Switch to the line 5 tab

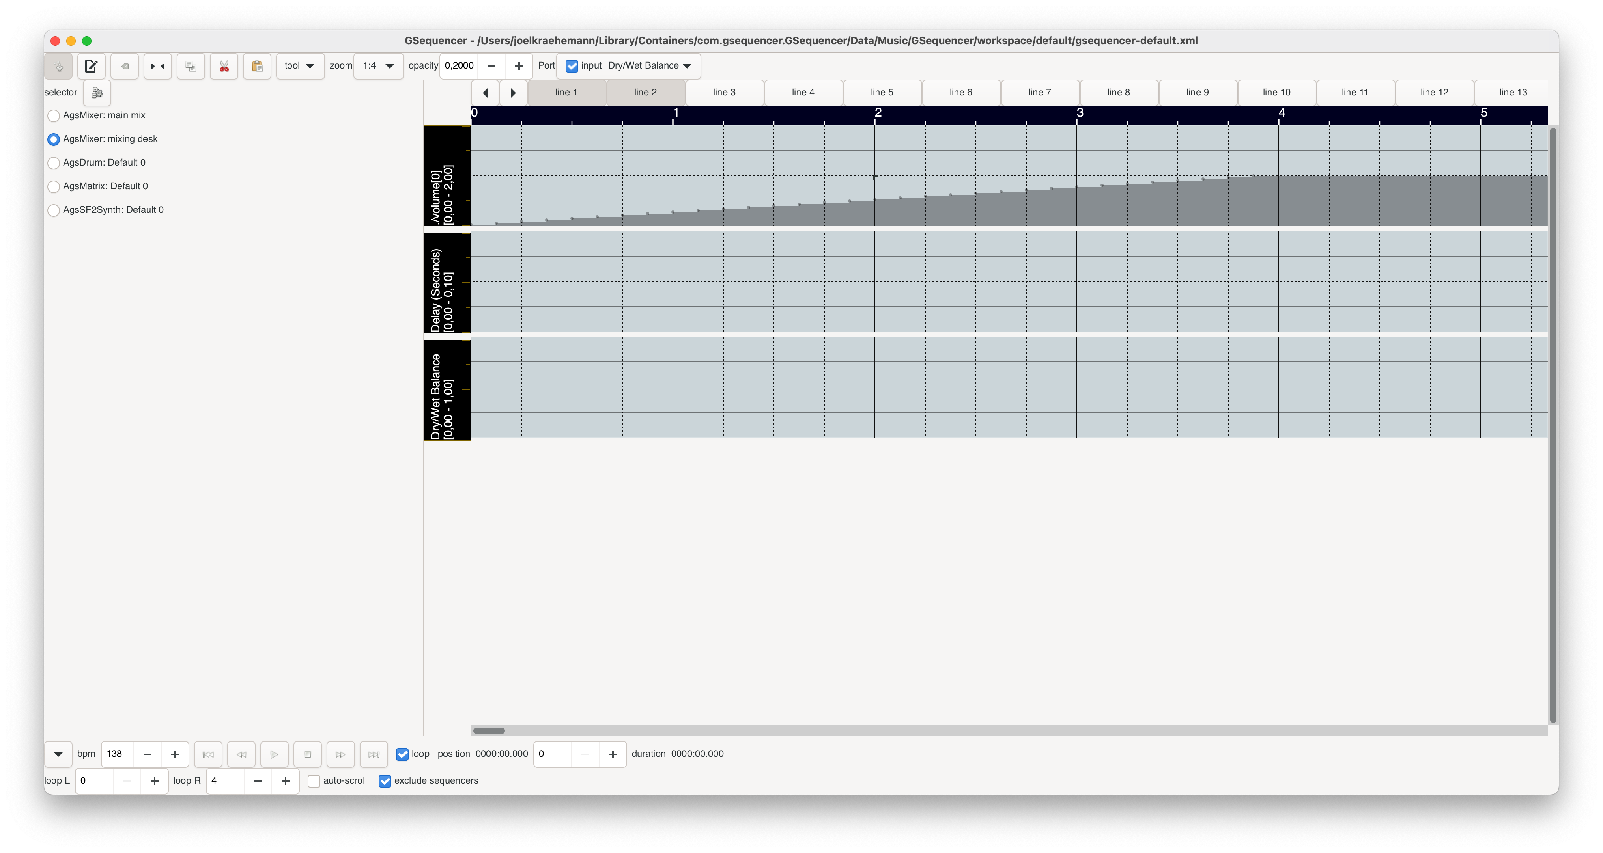(882, 92)
